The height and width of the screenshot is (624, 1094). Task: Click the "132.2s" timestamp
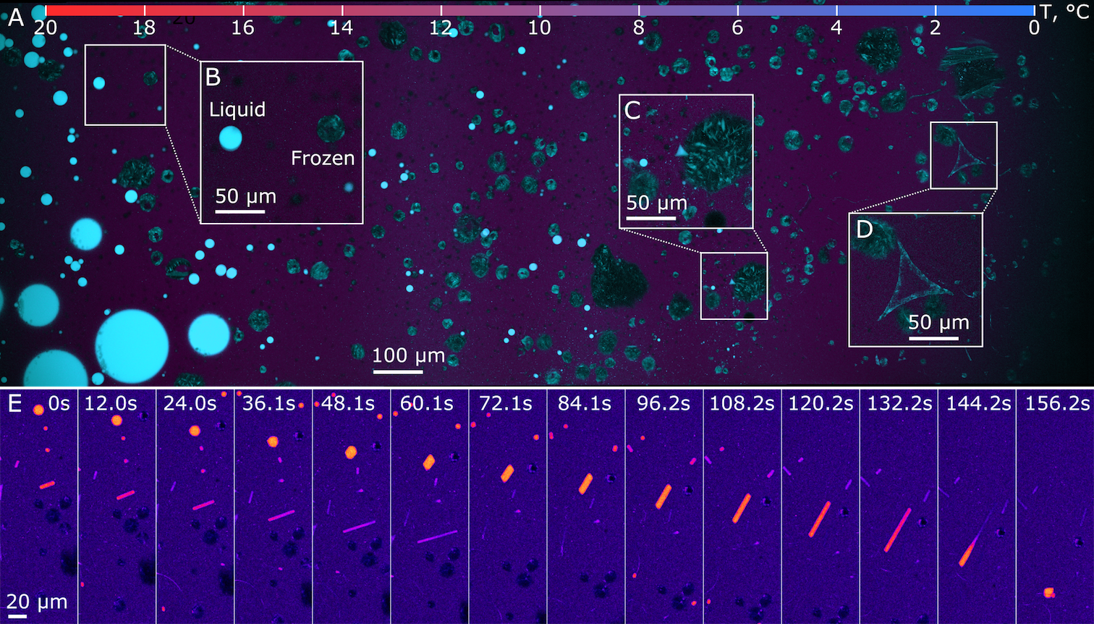[x=899, y=403]
